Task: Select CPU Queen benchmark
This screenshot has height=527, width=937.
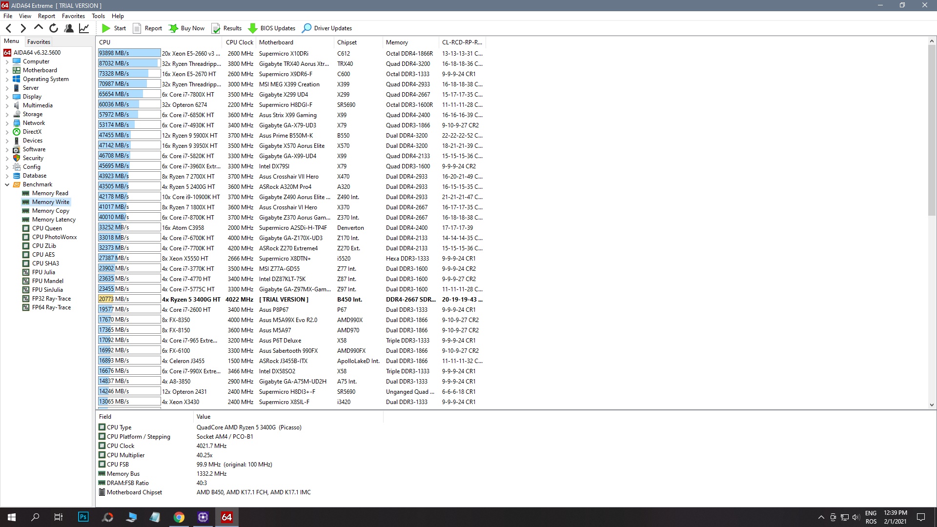Action: click(47, 228)
